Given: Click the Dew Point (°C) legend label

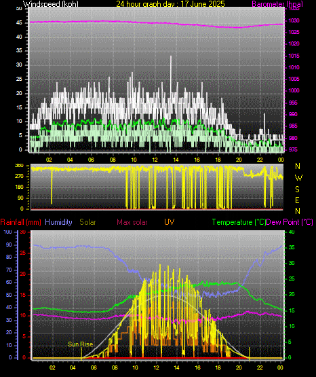Looking at the screenshot, I should coord(290,222).
